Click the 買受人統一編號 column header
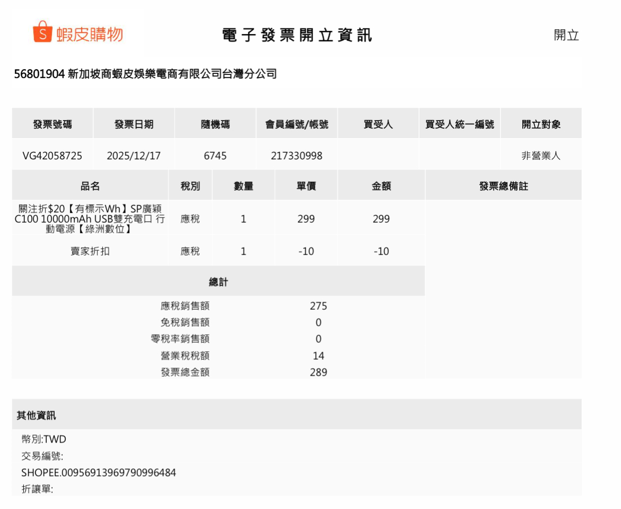 tap(459, 124)
